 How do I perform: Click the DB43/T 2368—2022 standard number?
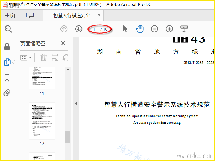click(x=199, y=63)
